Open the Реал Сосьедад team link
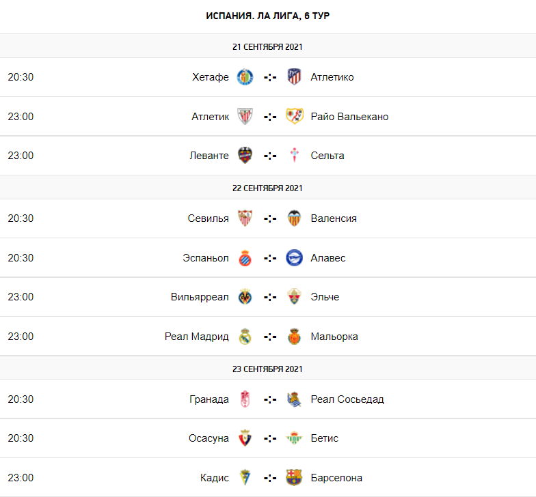 tap(347, 399)
